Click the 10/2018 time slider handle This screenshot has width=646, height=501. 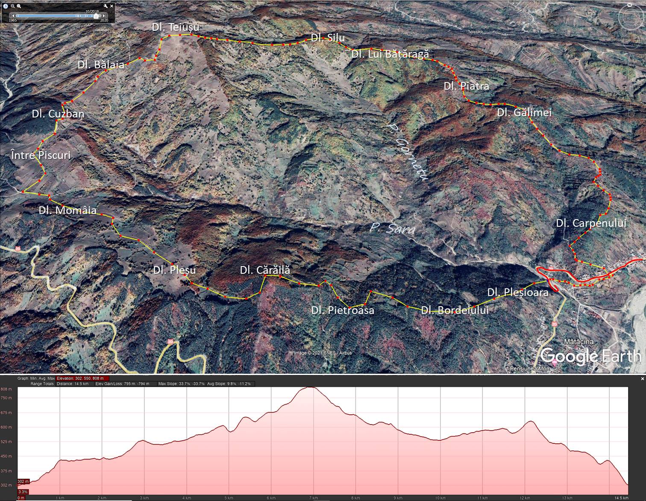click(x=96, y=16)
